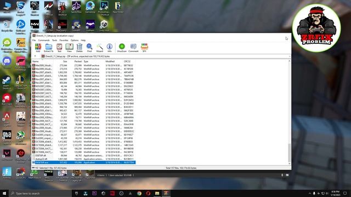The height and width of the screenshot is (197, 351).
Task: Open the Tools menu
Action: [x=55, y=40]
